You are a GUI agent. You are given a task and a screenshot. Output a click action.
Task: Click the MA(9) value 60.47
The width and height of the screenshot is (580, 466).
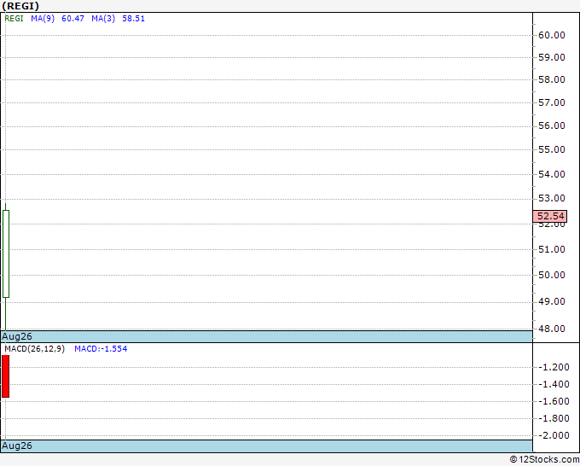[x=72, y=19]
